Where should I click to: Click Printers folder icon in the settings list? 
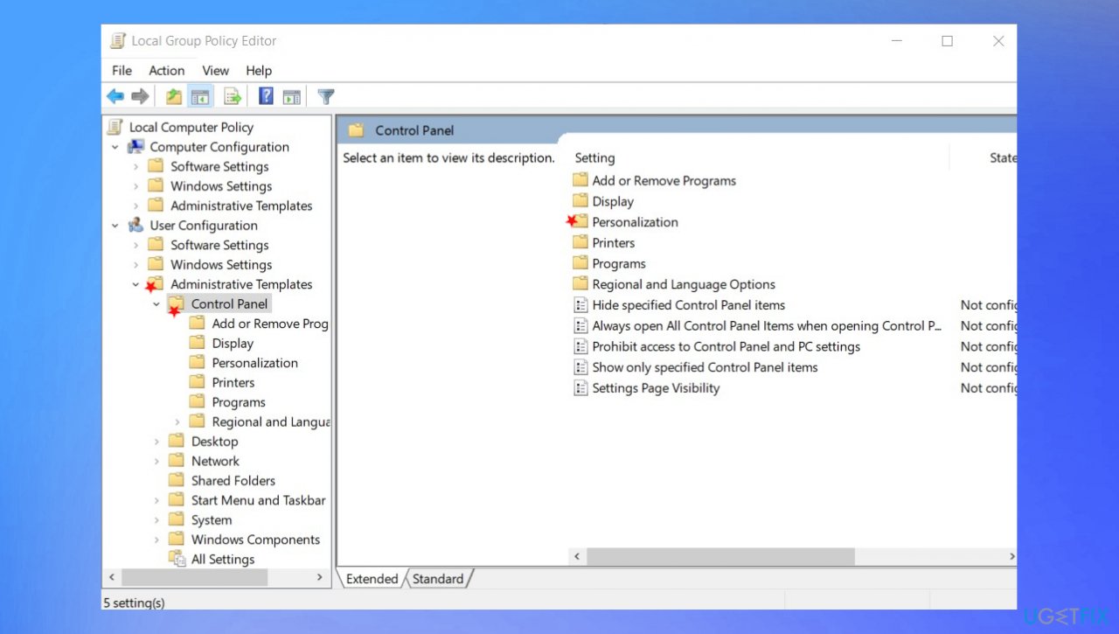(580, 242)
